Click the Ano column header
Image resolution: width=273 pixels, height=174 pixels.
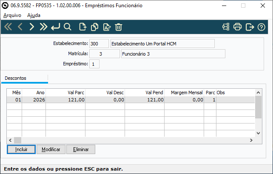tap(34, 93)
